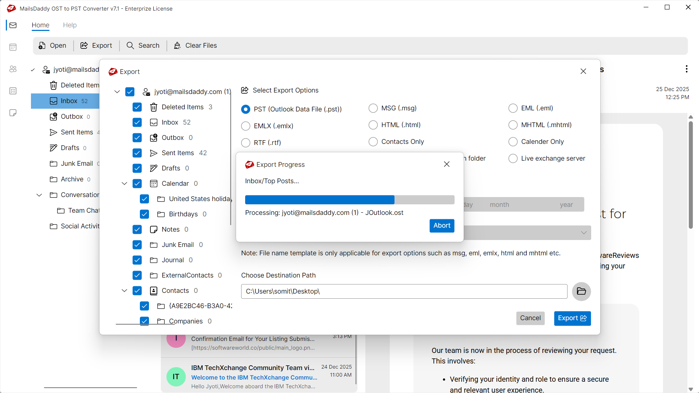The width and height of the screenshot is (699, 393).
Task: Select the HTML (.html) export option
Action: 373,125
